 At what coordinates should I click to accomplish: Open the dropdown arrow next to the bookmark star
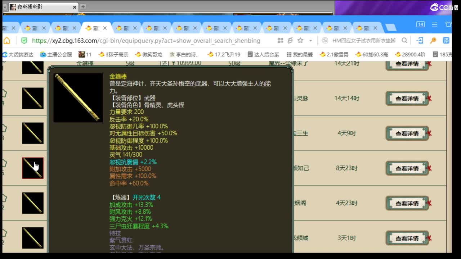click(x=310, y=41)
